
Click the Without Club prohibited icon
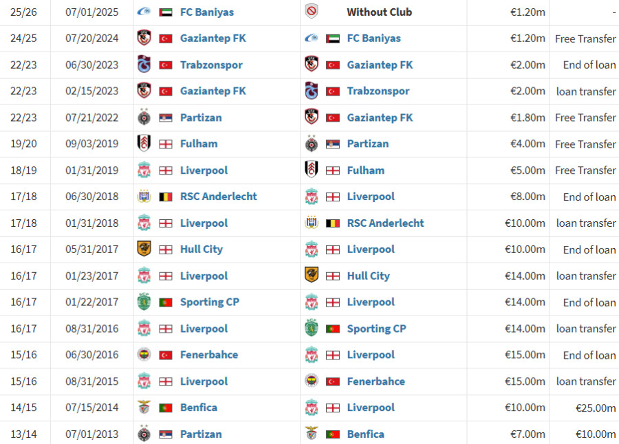point(312,12)
